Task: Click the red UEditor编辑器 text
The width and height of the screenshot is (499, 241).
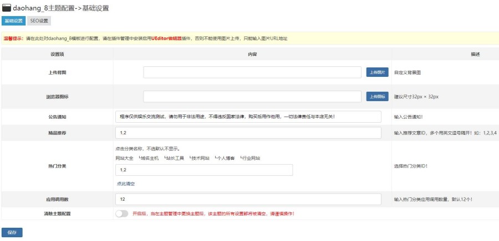Action: [166, 38]
